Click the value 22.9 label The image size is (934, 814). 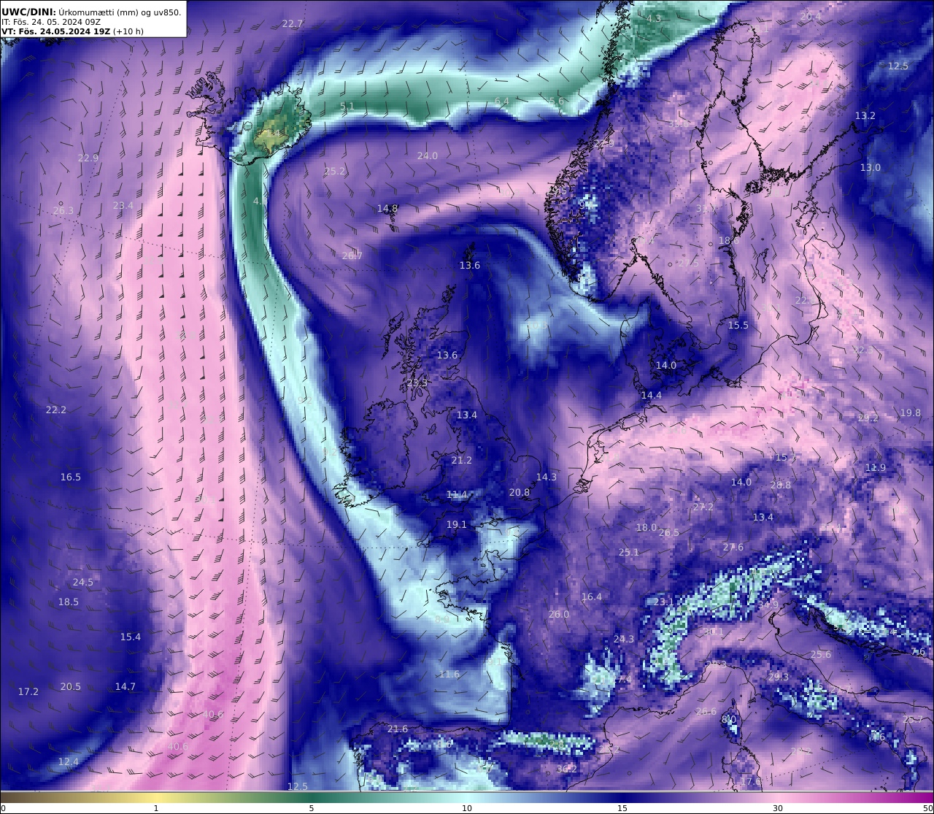click(x=88, y=158)
